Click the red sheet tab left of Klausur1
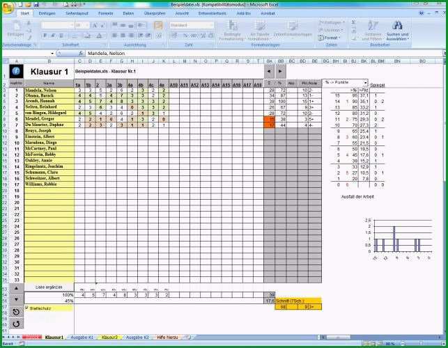This screenshot has height=348, width=448. pos(32,338)
